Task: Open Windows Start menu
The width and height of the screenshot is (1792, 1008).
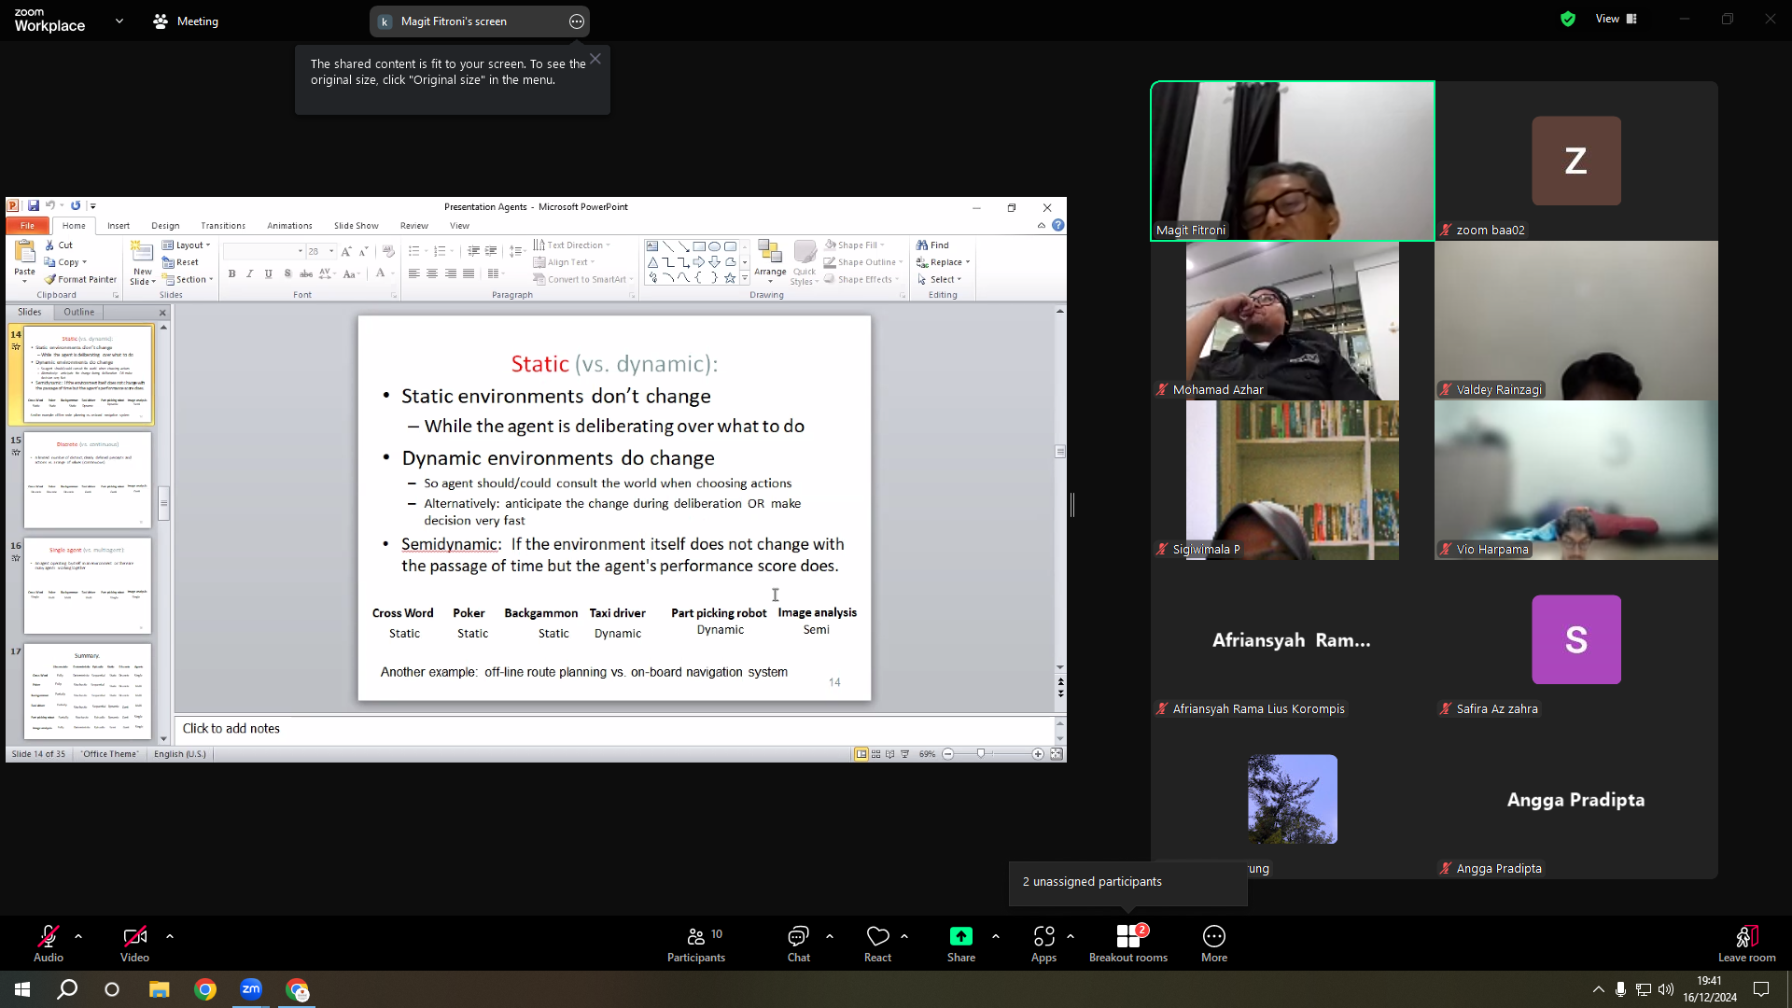Action: click(x=22, y=989)
